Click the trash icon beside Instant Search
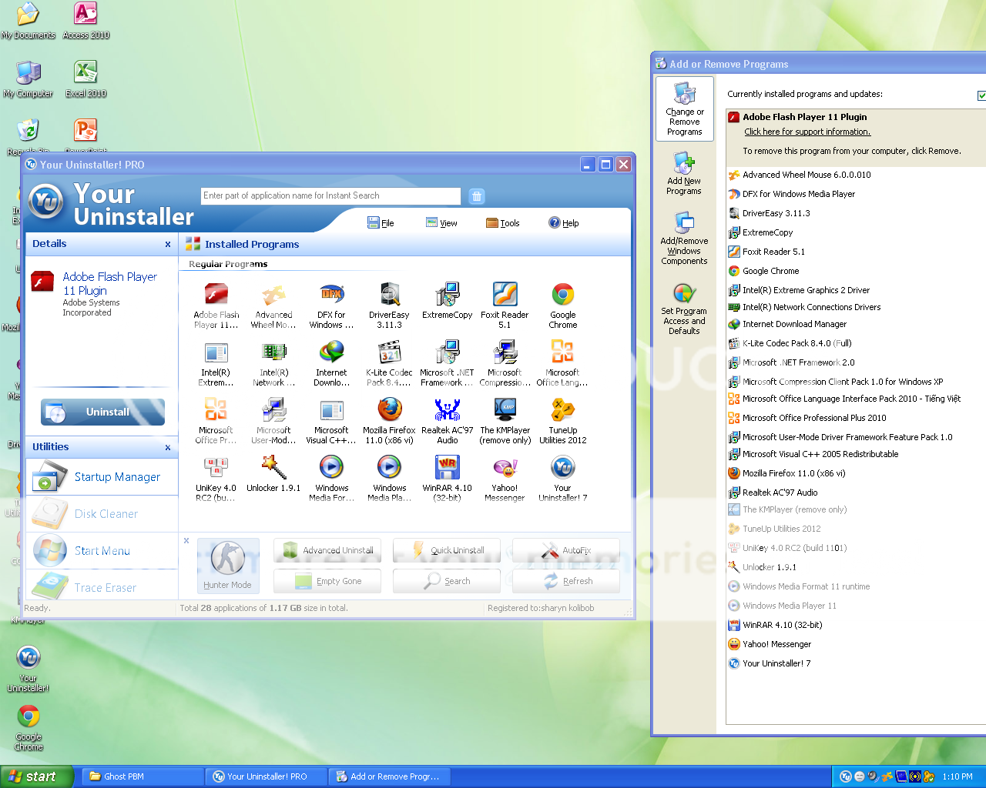 point(477,196)
